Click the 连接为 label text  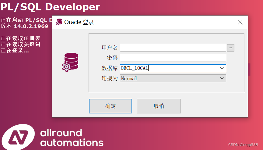(109, 78)
